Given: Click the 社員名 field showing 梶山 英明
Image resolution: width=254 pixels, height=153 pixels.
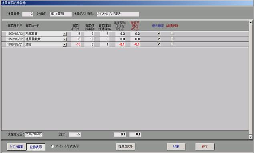Looking at the screenshot, I should click(61, 14).
